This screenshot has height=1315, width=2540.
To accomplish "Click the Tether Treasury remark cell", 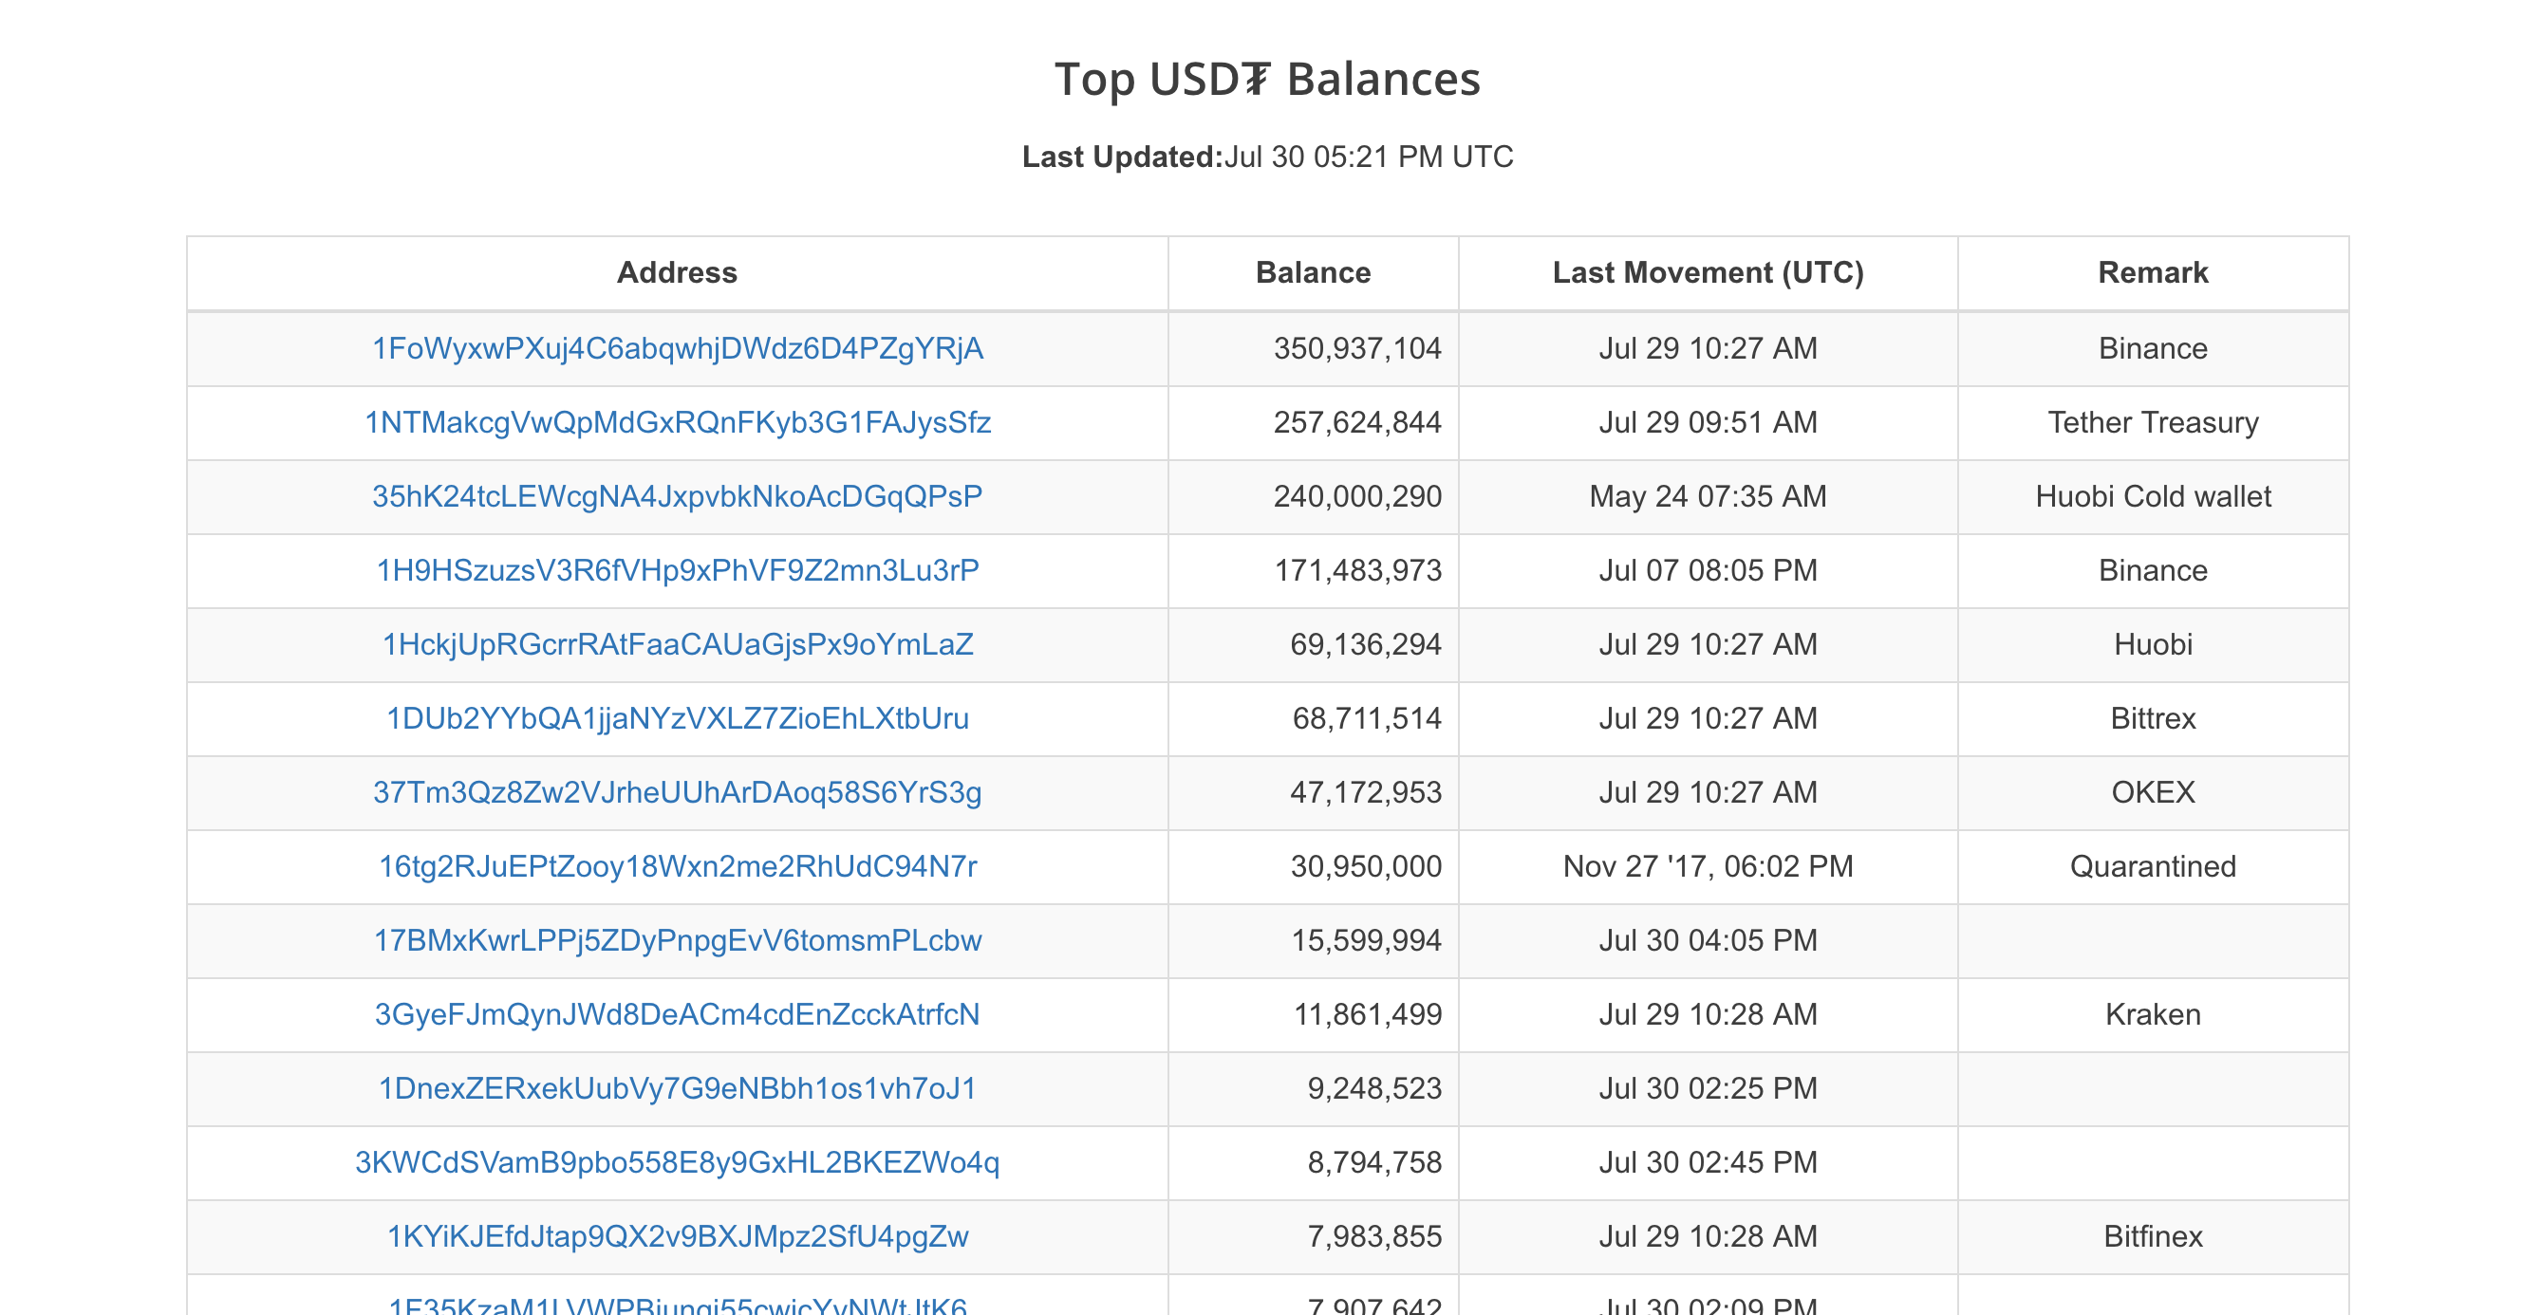I will pos(2153,423).
